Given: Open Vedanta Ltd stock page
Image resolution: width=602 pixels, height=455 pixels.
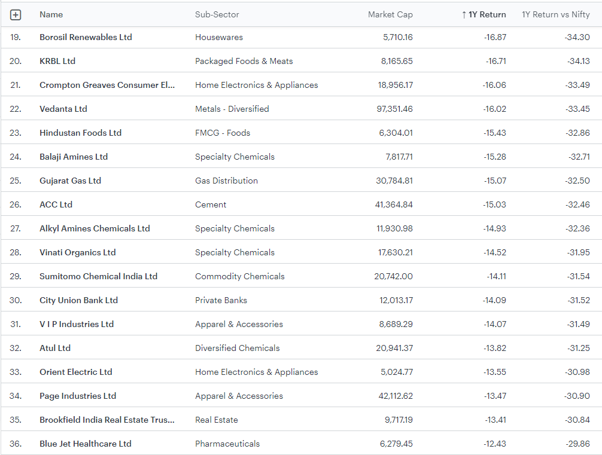Looking at the screenshot, I should click(x=63, y=109).
